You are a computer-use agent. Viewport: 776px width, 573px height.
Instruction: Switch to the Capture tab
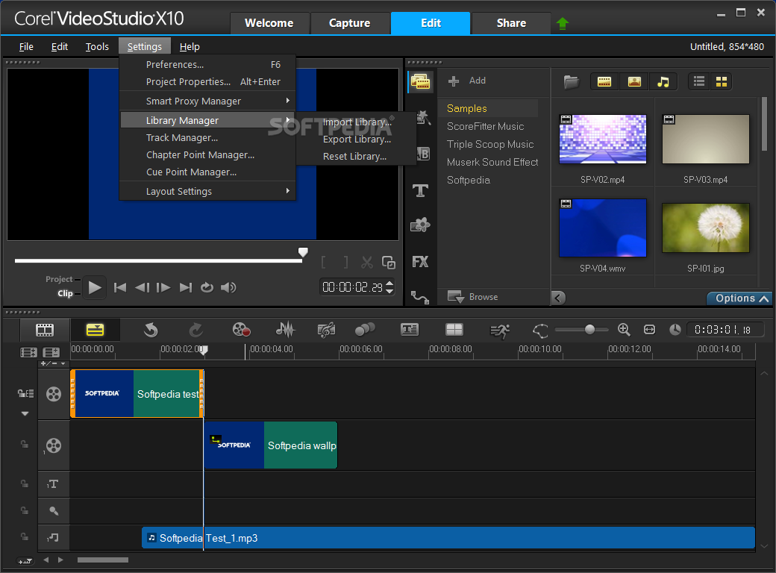coord(350,23)
